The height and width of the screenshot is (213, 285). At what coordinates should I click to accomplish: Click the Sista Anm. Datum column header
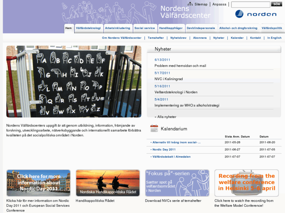[x=237, y=137]
